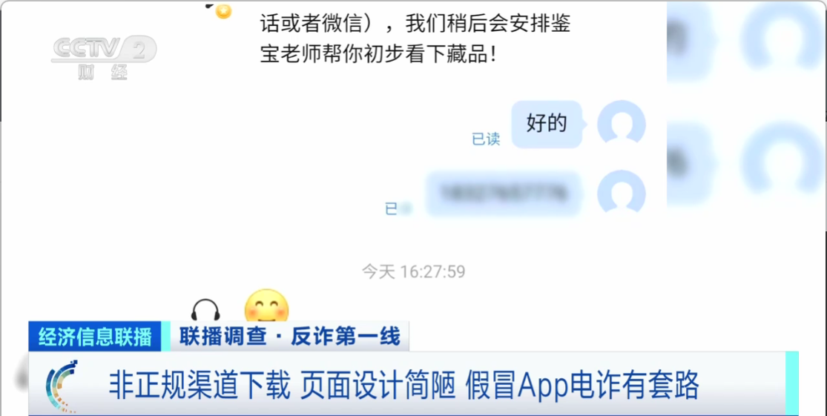
Task: Click the avatar beside the 好的 message
Action: click(x=622, y=123)
